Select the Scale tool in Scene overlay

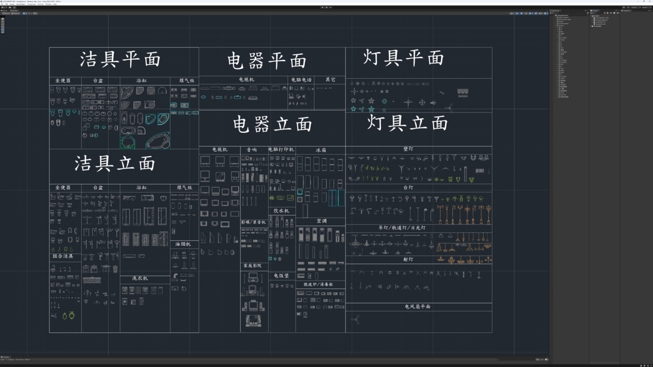tap(3, 27)
